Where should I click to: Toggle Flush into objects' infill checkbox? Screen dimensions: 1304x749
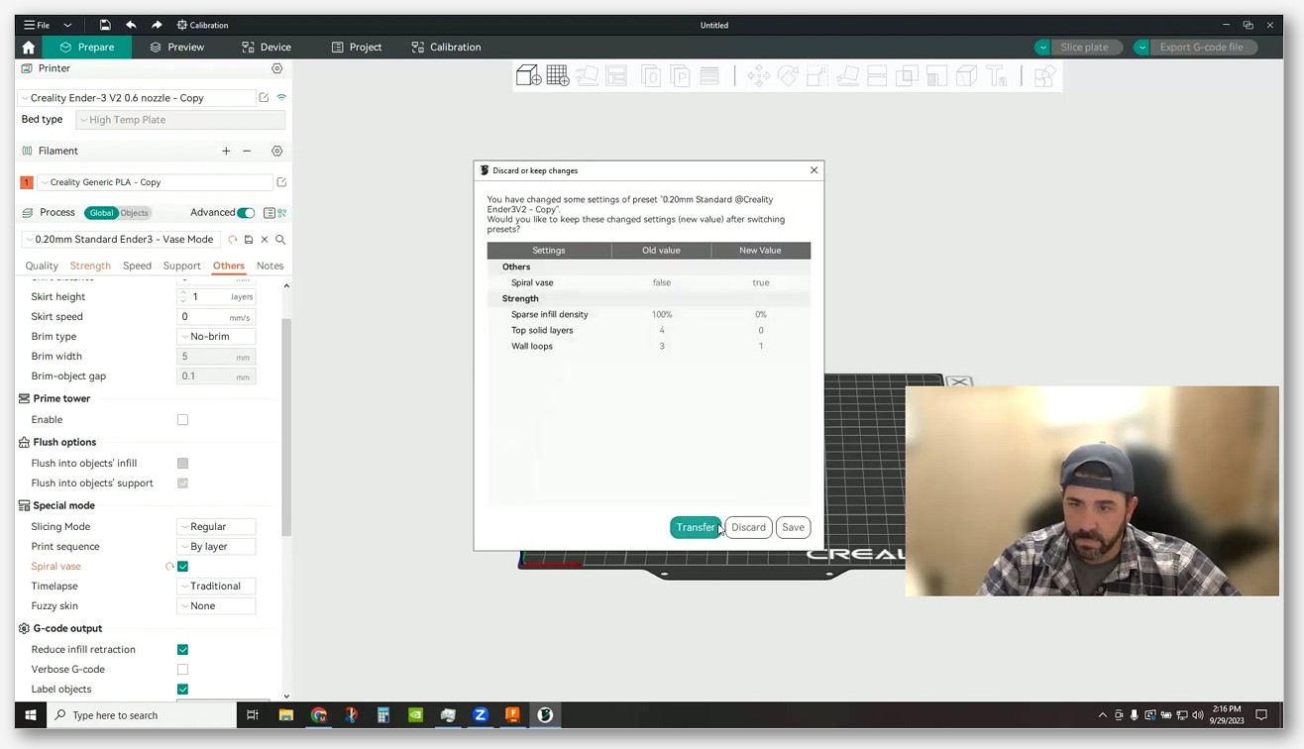[182, 464]
